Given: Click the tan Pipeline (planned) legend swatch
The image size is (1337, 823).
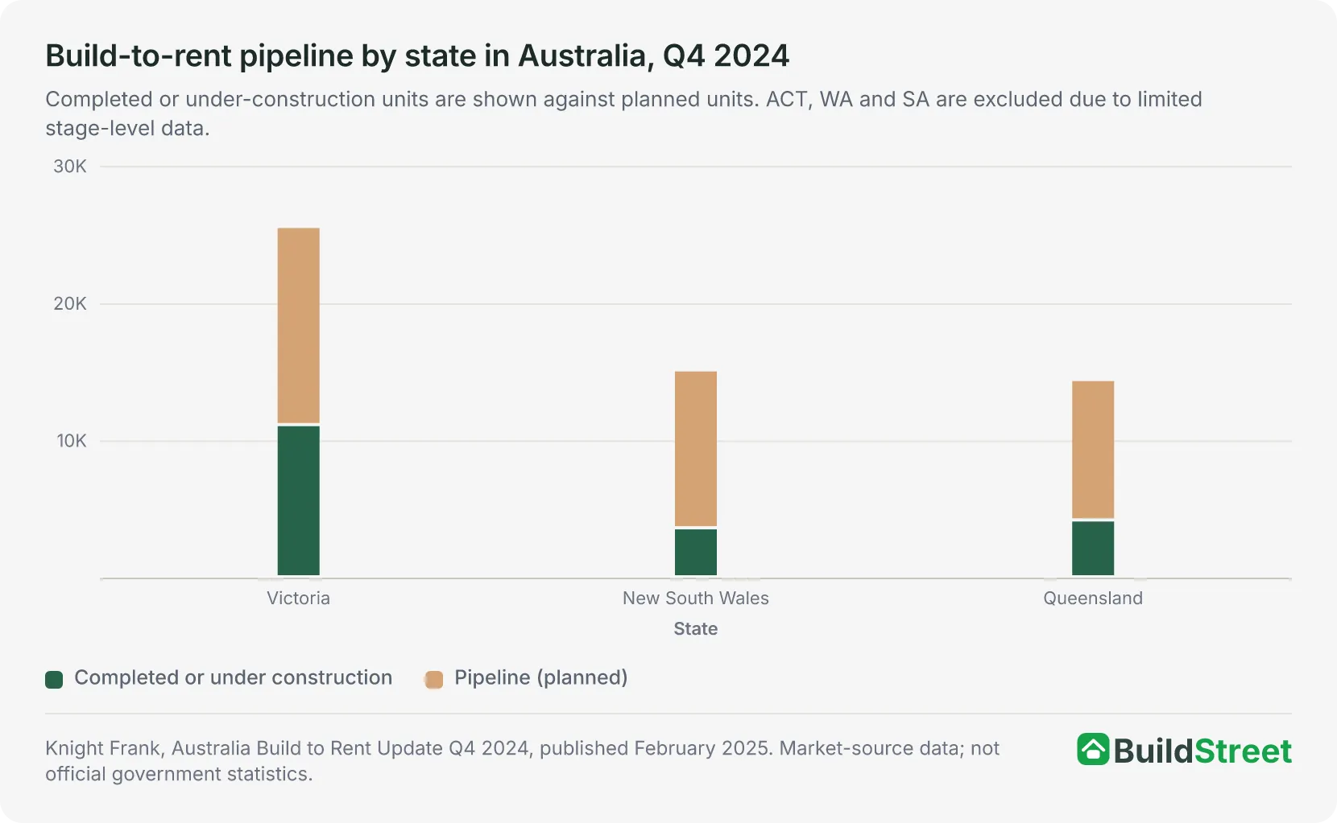Looking at the screenshot, I should click(434, 679).
